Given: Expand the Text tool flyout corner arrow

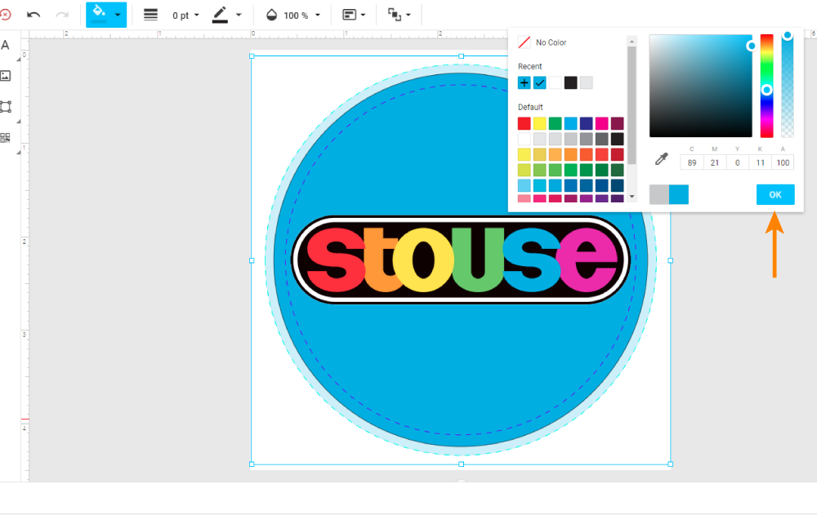Looking at the screenshot, I should pyautogui.click(x=18, y=60).
